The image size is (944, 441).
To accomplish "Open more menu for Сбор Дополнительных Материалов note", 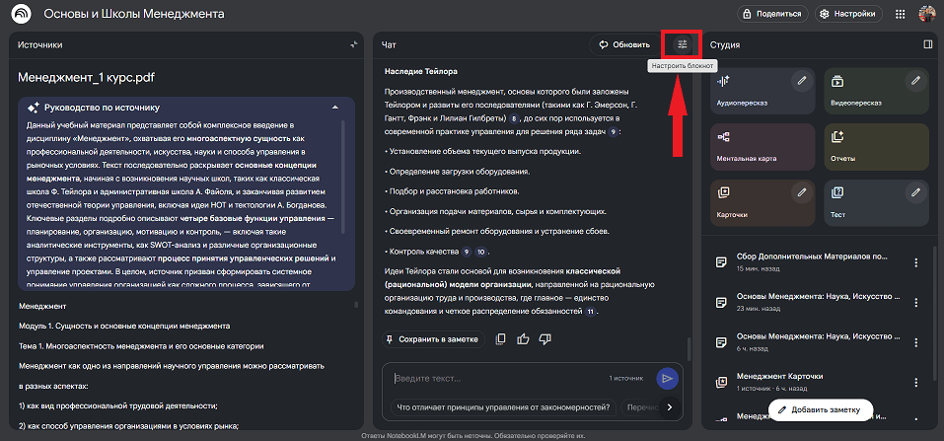I will coord(916,262).
